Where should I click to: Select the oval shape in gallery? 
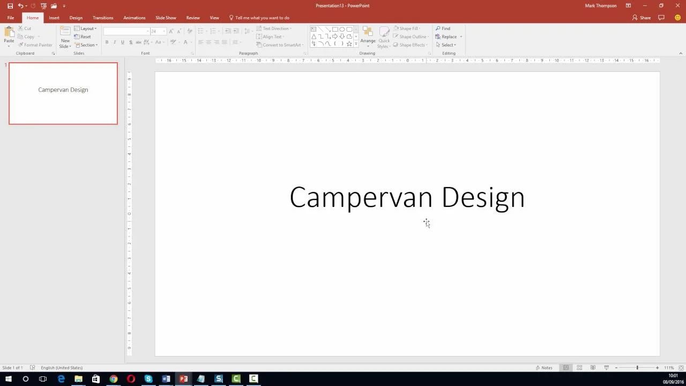click(x=342, y=29)
